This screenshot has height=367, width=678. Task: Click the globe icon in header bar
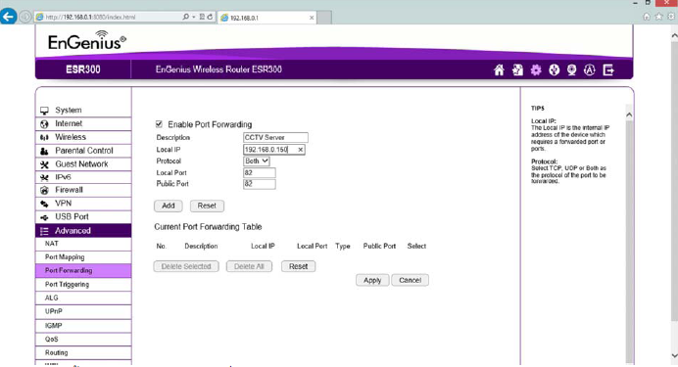point(554,69)
